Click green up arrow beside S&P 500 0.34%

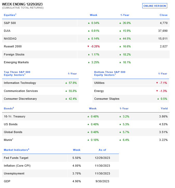point(89,23)
